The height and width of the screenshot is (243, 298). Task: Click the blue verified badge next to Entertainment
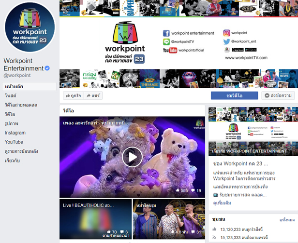[47, 68]
